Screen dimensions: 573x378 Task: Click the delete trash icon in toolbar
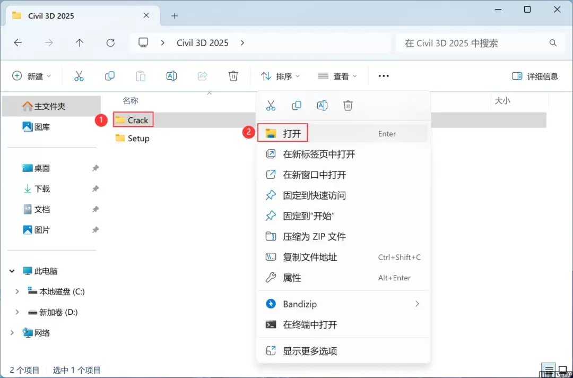pos(233,76)
